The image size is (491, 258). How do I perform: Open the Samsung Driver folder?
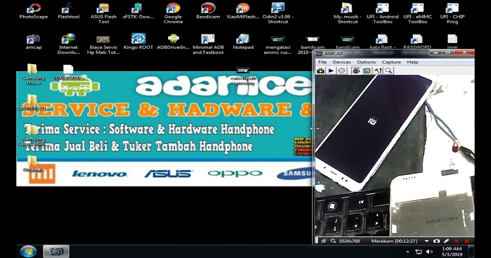coord(34,74)
